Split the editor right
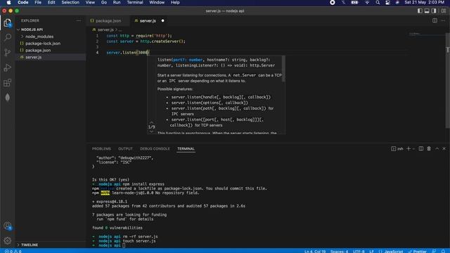This screenshot has height=253, width=450. (435, 20)
